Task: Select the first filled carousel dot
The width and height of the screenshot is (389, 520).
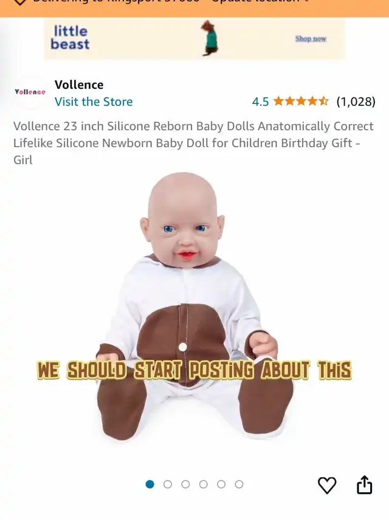Action: (150, 484)
